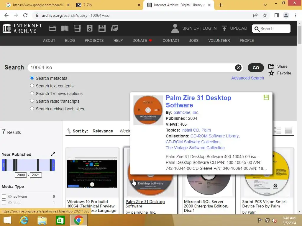Viewport: 302px width, 226px height.
Task: Click the top-right Internet Archive search box
Action: tap(271, 29)
